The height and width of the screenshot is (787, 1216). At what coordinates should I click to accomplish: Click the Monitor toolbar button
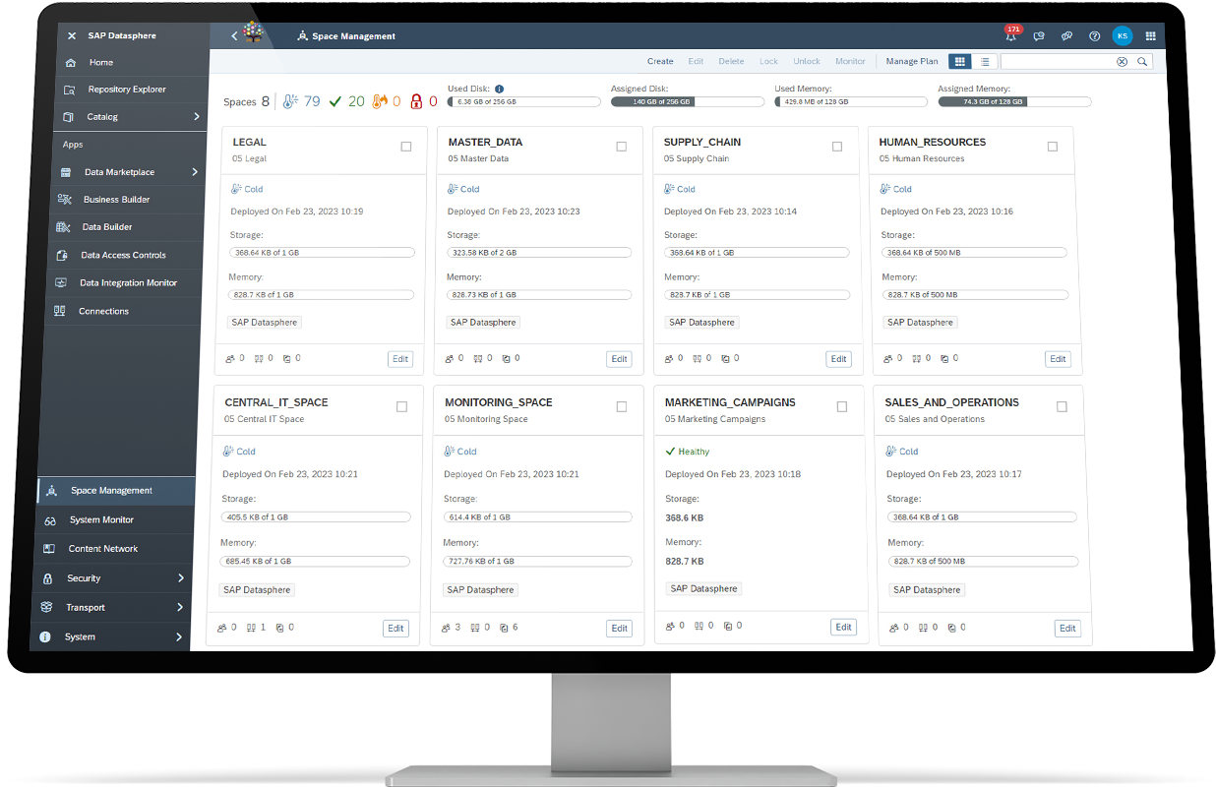point(850,61)
